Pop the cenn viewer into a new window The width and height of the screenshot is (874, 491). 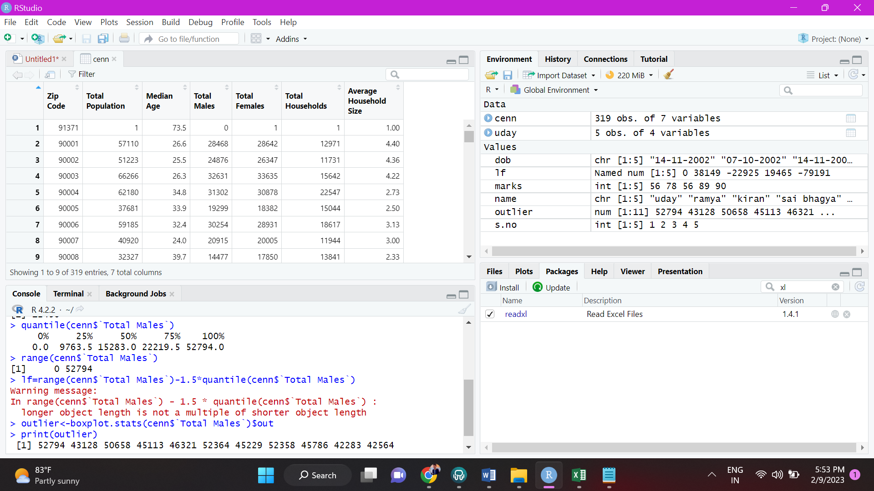(50, 74)
